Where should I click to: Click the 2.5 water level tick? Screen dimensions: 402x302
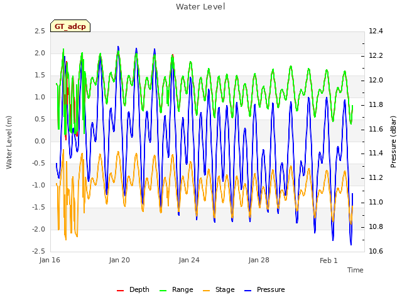(40, 31)
